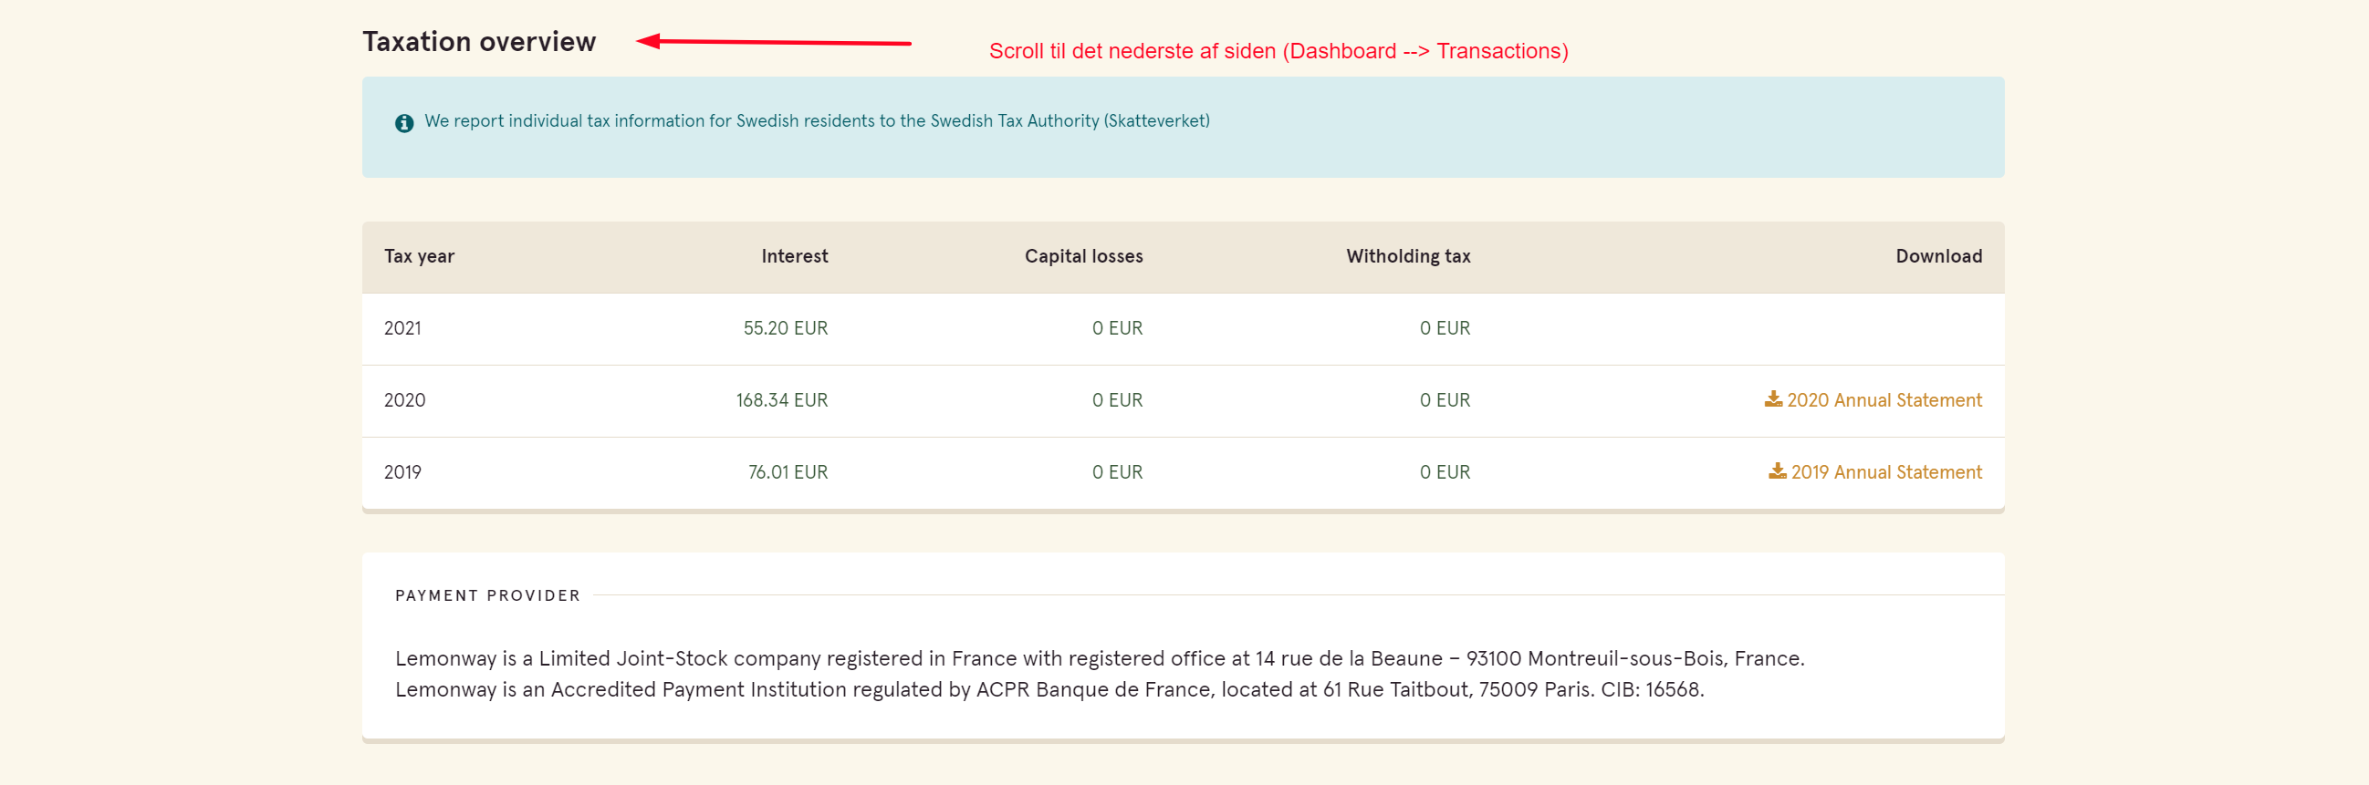Click the Tax year column header
The height and width of the screenshot is (785, 2369).
tap(420, 256)
